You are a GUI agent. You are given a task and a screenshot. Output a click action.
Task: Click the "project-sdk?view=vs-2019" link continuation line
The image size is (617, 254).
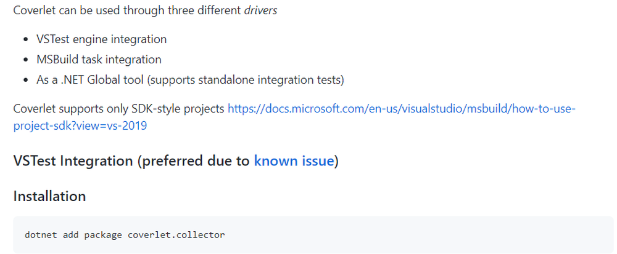(x=80, y=126)
